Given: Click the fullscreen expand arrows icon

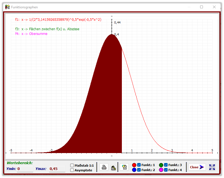Looking at the screenshot, I should point(212,167).
